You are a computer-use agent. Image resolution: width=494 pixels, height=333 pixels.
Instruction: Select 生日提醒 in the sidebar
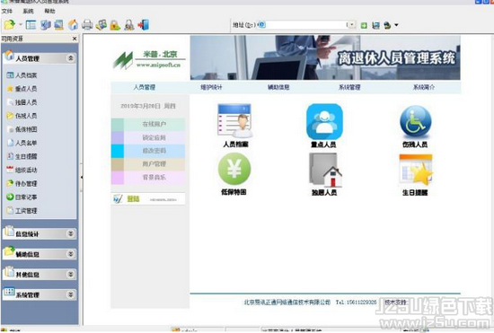coord(22,156)
